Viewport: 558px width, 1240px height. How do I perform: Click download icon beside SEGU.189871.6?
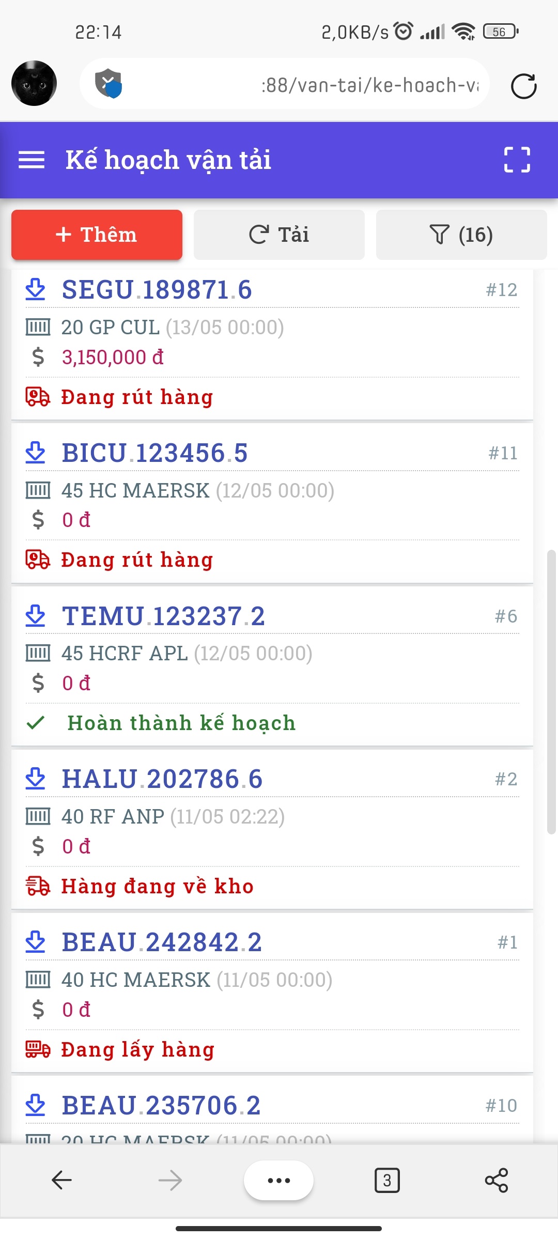pyautogui.click(x=36, y=290)
